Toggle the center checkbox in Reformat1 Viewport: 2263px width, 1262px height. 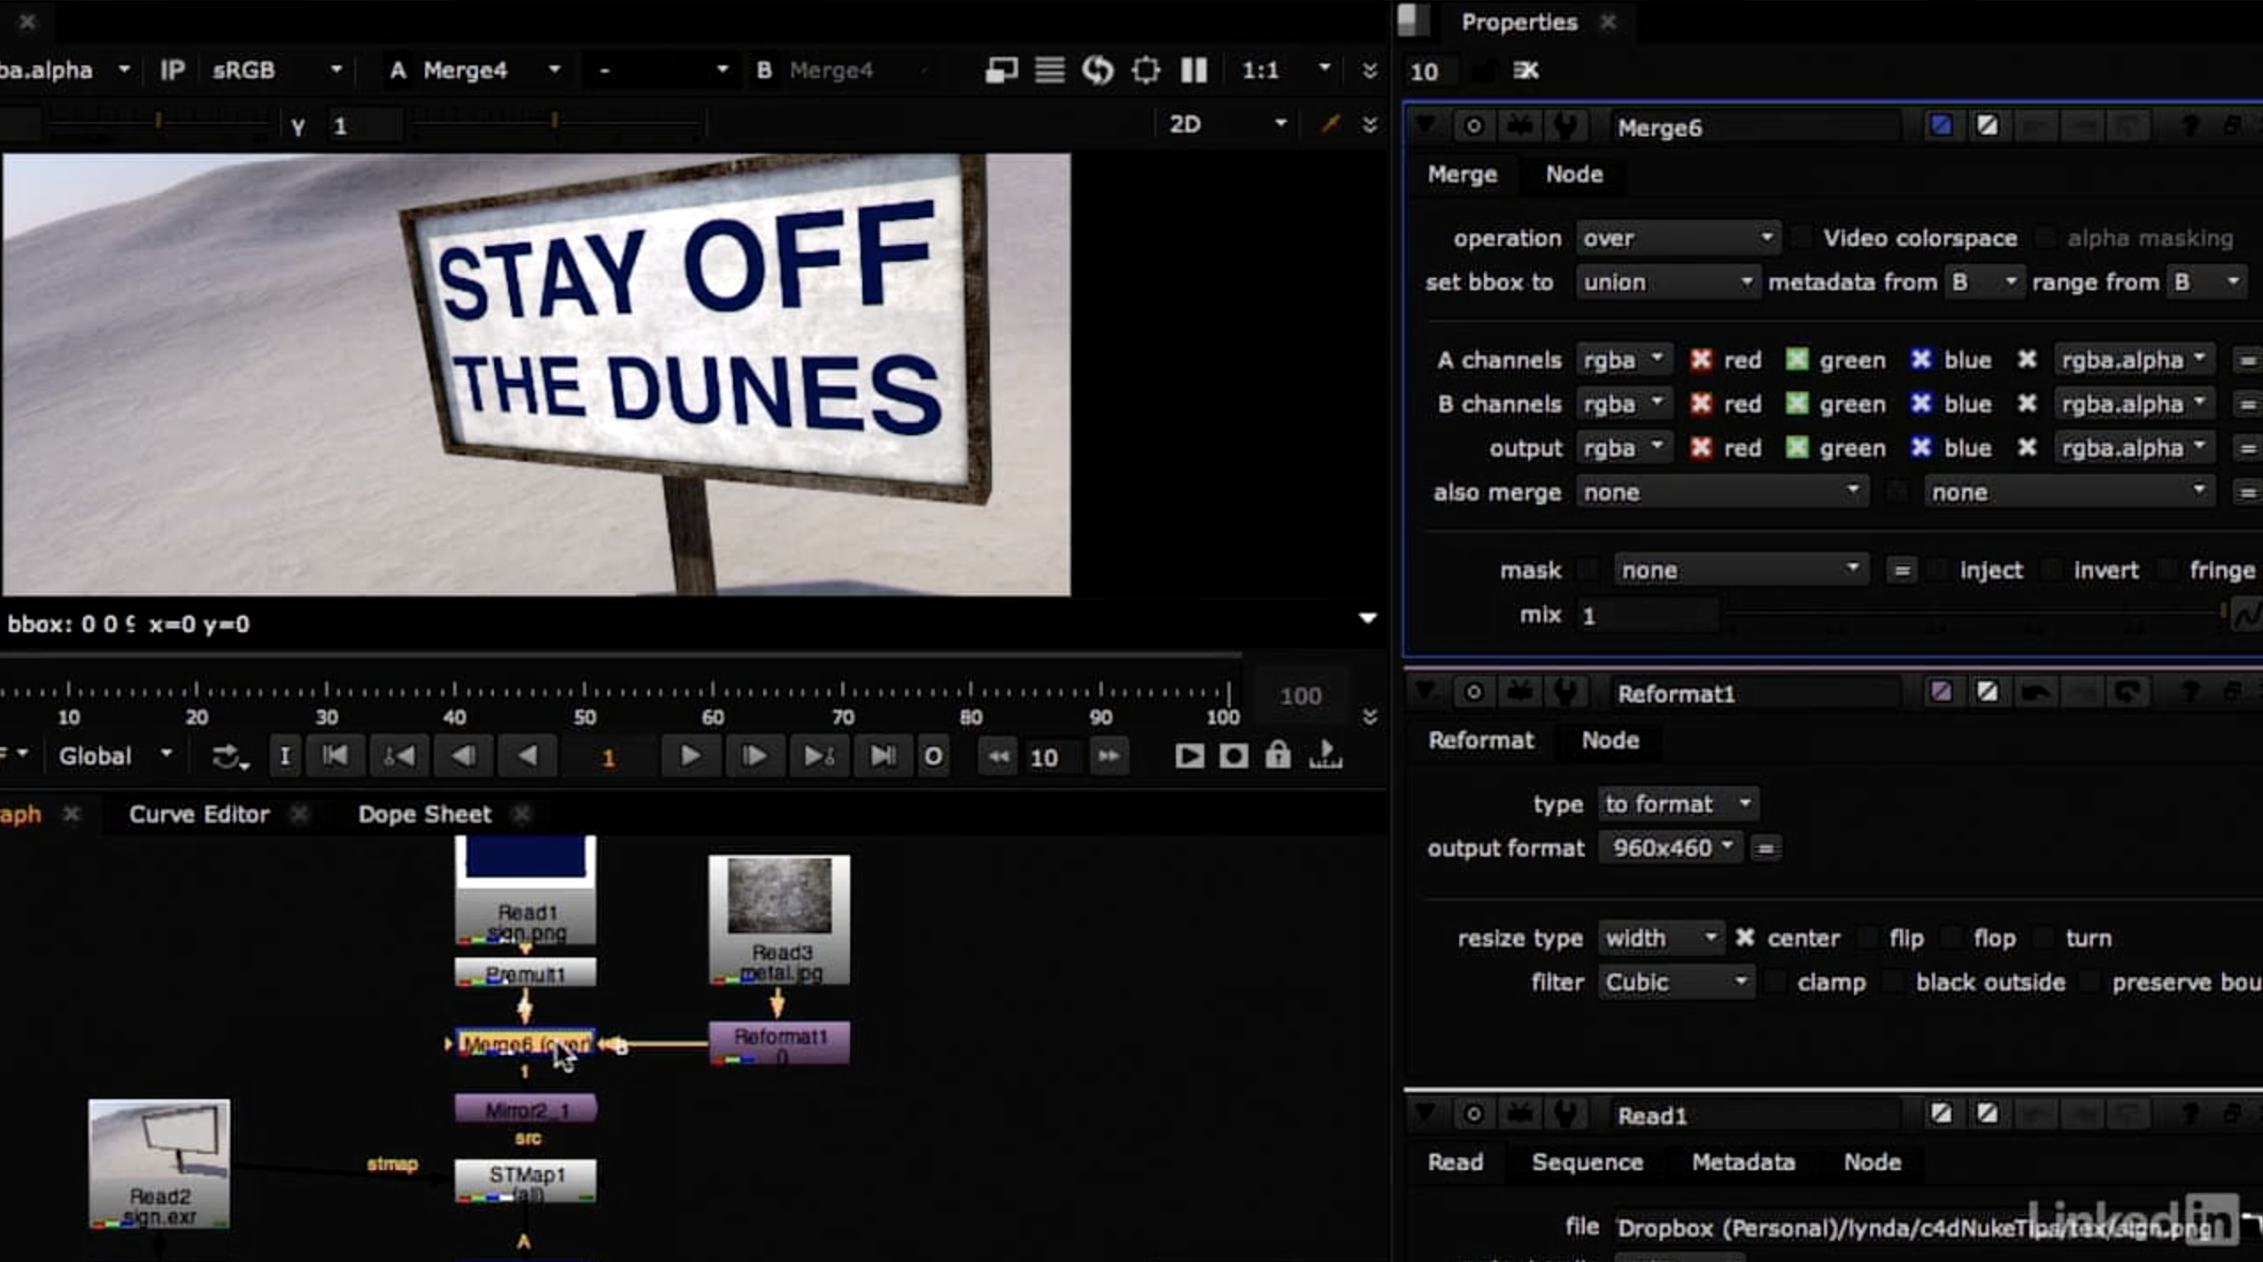pos(1745,938)
